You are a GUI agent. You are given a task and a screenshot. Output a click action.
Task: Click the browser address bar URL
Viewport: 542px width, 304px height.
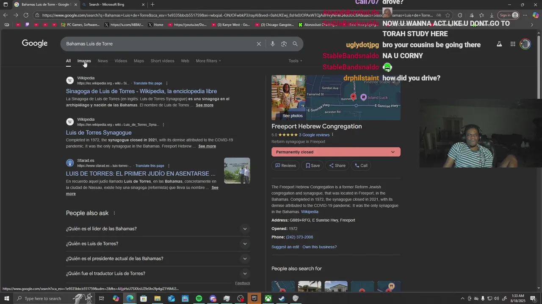coord(237,15)
